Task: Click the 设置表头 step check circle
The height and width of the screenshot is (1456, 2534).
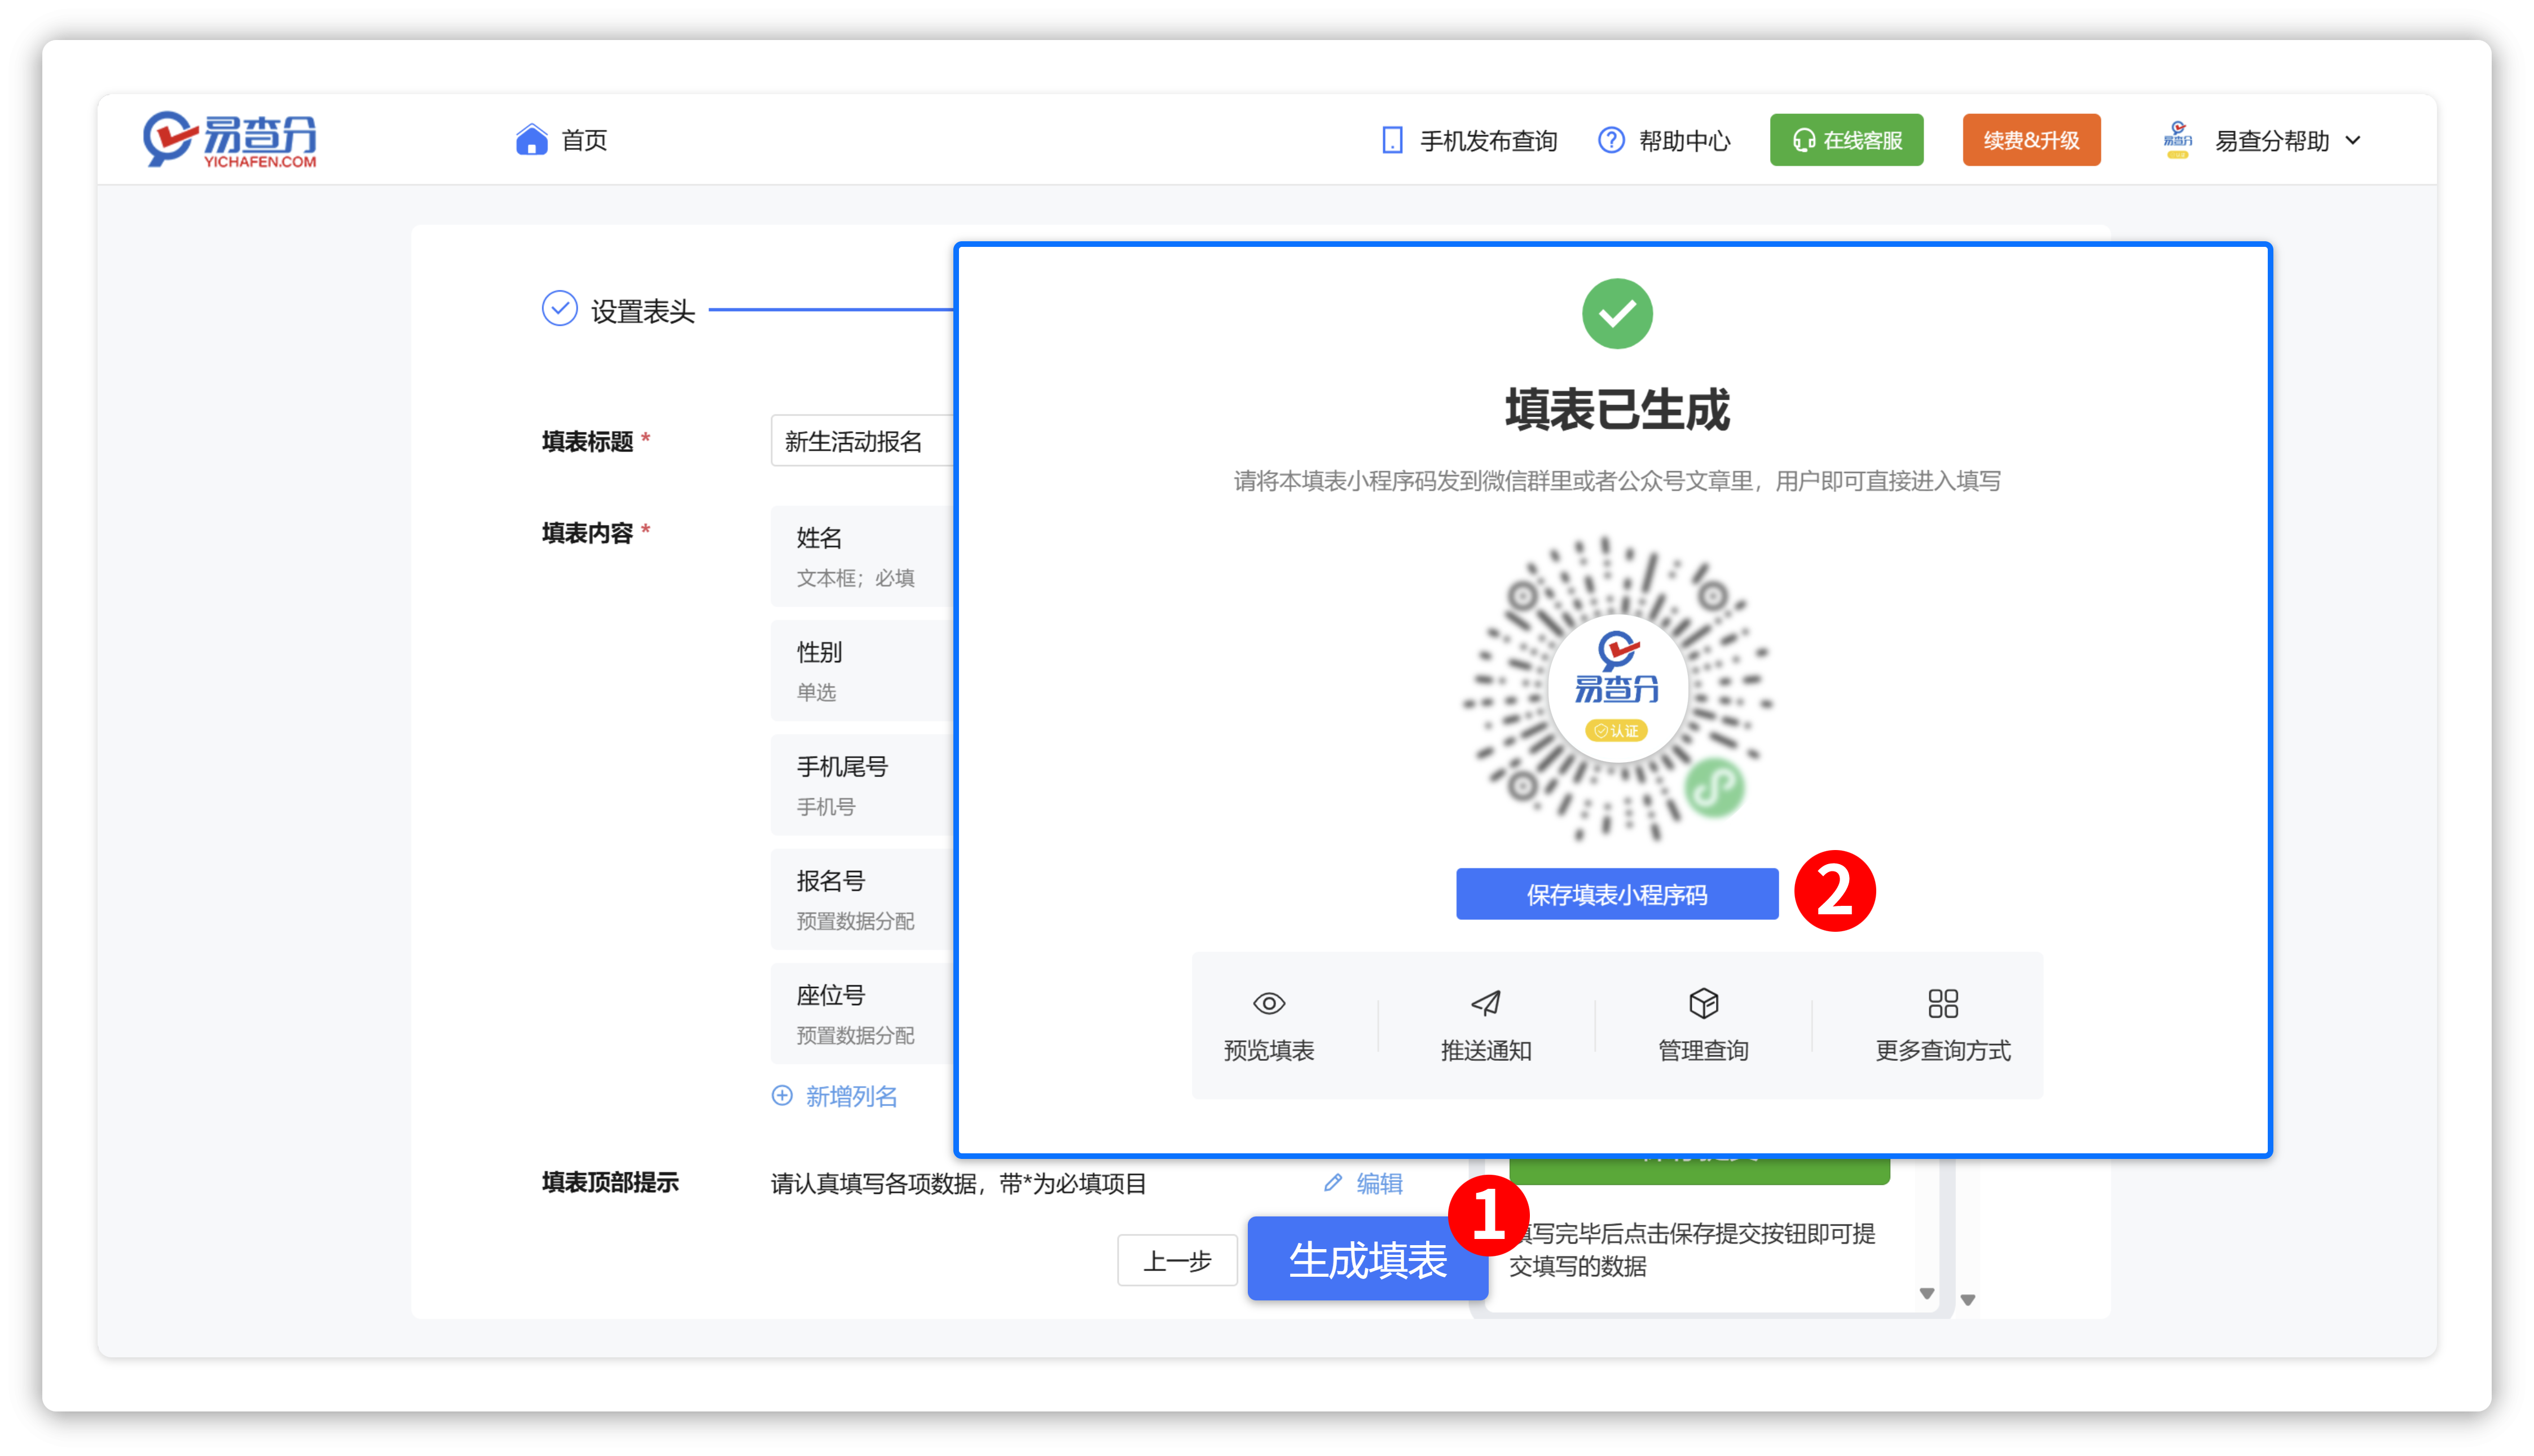Action: coord(560,309)
